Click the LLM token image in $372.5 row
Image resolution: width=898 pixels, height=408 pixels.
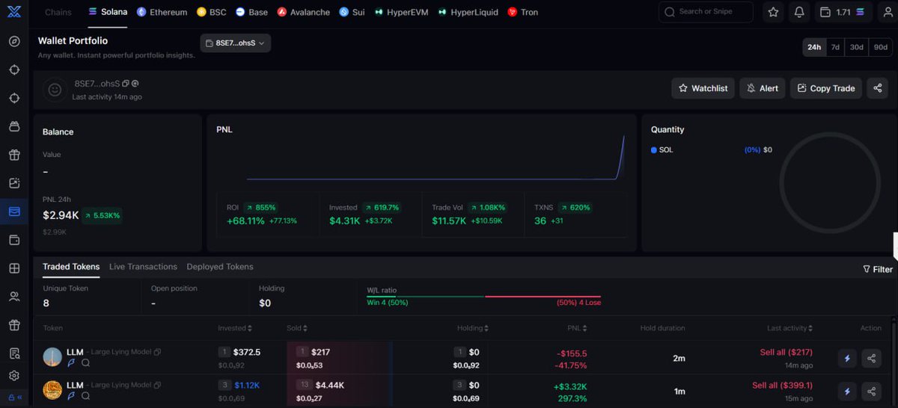(52, 357)
